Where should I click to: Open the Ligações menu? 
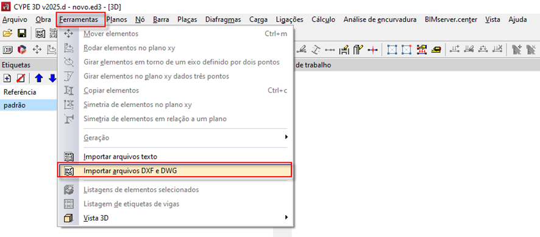[290, 19]
